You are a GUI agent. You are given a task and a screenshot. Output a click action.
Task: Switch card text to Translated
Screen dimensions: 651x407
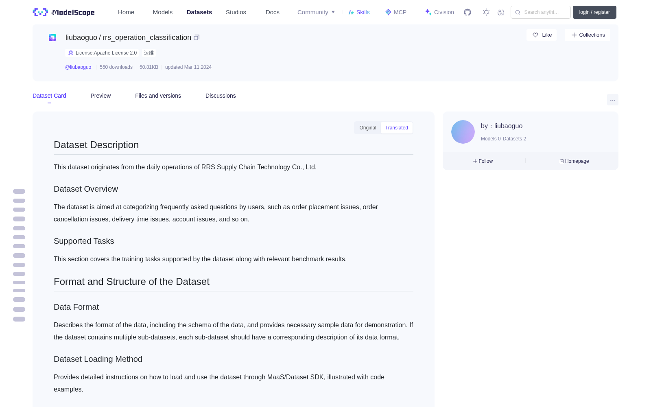pos(397,128)
